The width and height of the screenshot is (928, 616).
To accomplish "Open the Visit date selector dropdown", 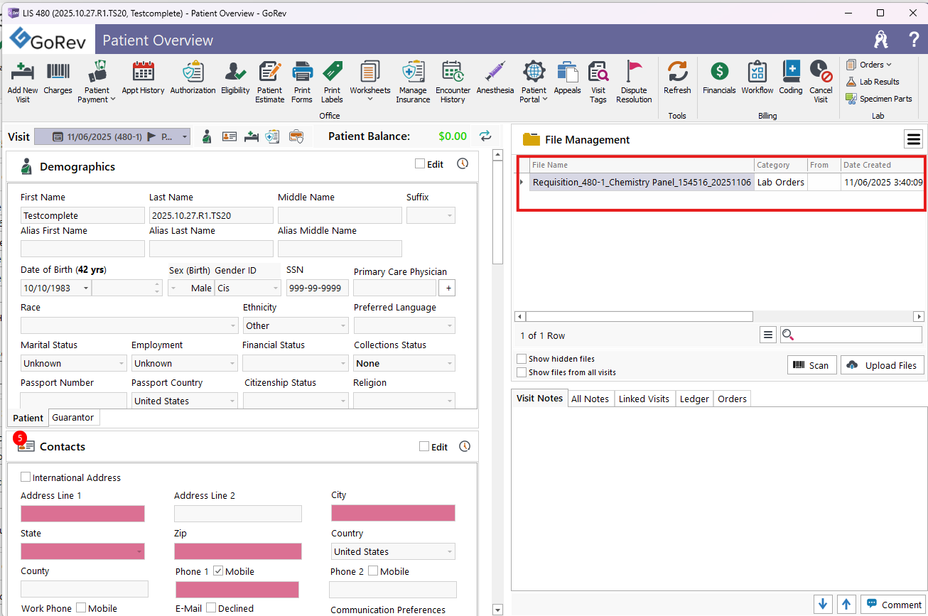I will [185, 137].
